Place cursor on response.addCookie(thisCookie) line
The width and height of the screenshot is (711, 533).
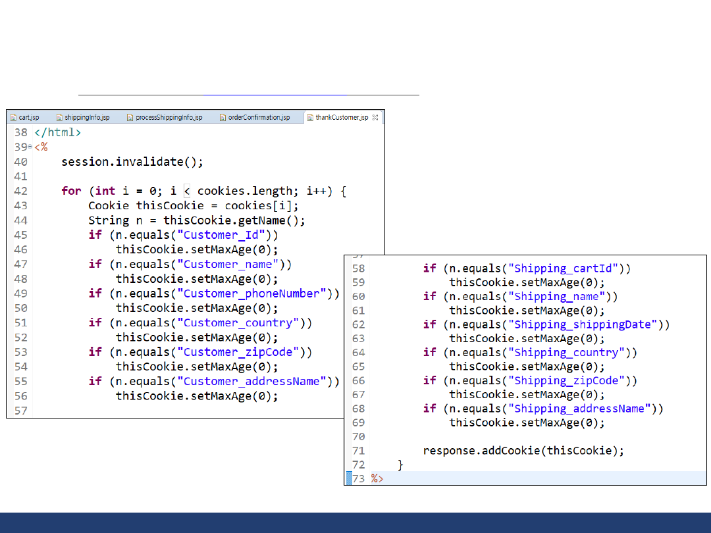click(x=523, y=451)
